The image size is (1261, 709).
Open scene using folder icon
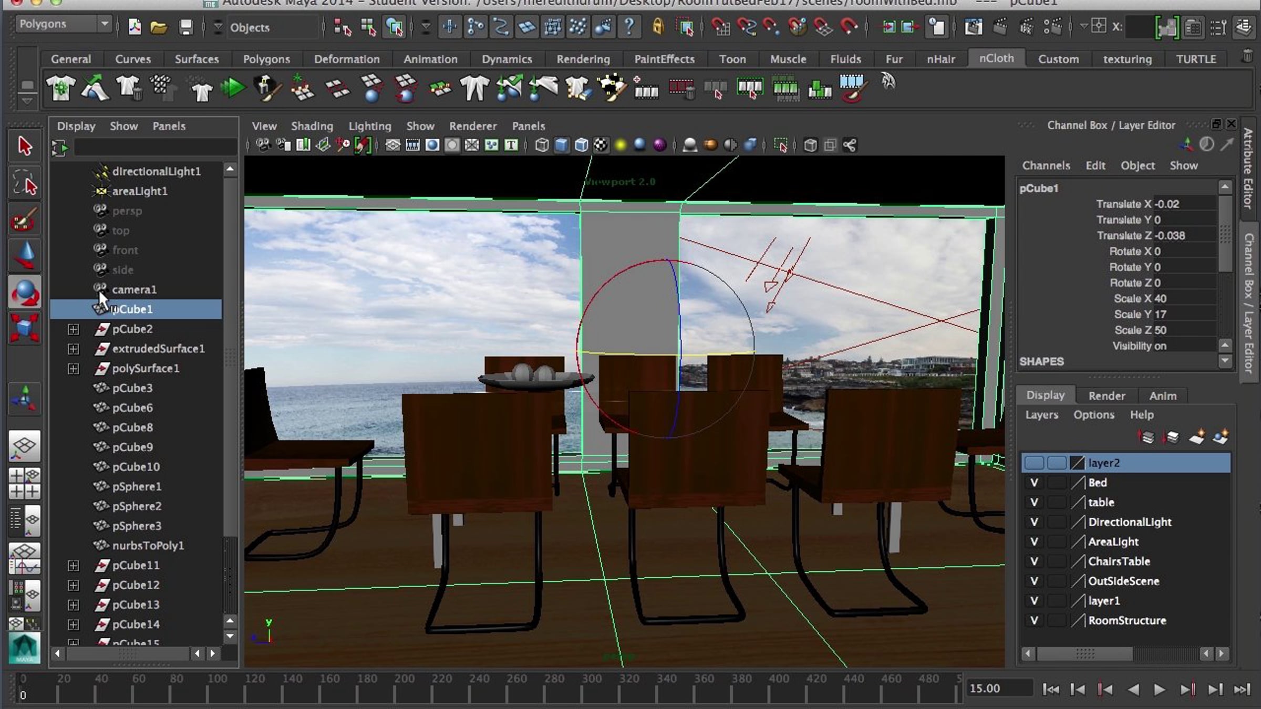pos(159,27)
